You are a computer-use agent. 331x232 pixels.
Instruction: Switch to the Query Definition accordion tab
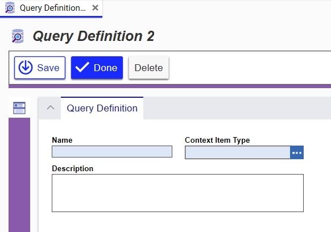pyautogui.click(x=102, y=108)
